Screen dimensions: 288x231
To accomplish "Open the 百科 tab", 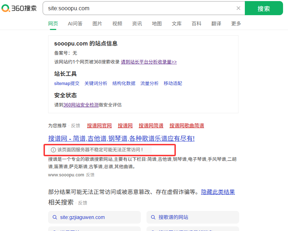I will click(196, 24).
